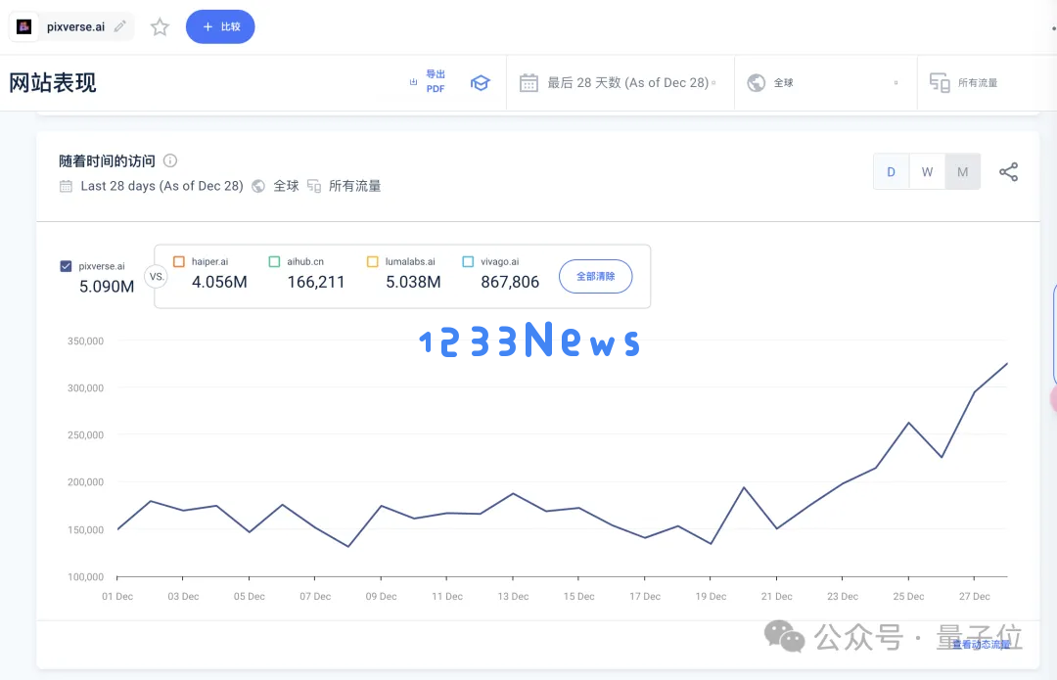Viewport: 1057px width, 680px height.
Task: Click the 166,211 value under aihub.cn
Action: click(x=315, y=282)
